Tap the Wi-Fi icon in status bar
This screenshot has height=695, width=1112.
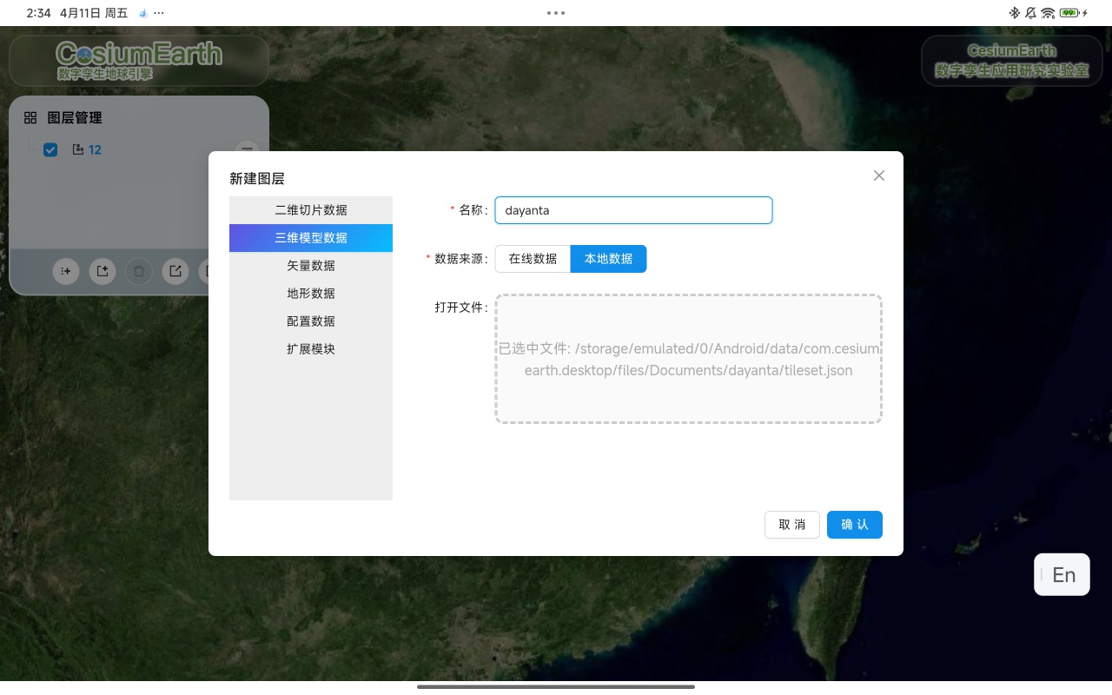[x=1049, y=13]
